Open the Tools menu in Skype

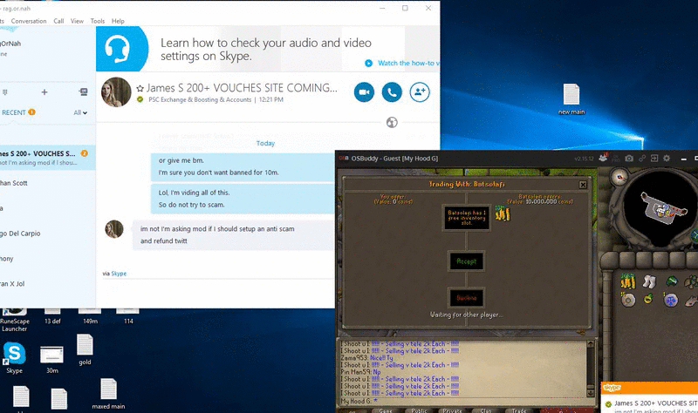coord(98,21)
